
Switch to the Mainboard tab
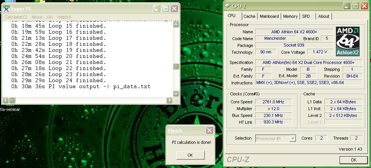(269, 16)
